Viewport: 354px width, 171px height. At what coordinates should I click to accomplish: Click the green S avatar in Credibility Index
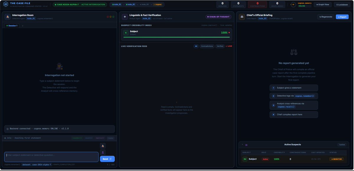click(126, 33)
